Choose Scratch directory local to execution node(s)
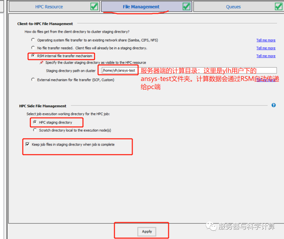 [35, 130]
